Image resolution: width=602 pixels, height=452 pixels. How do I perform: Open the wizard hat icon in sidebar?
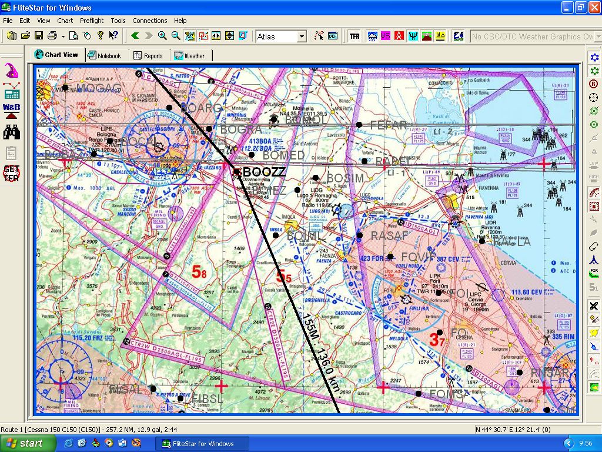coord(12,71)
